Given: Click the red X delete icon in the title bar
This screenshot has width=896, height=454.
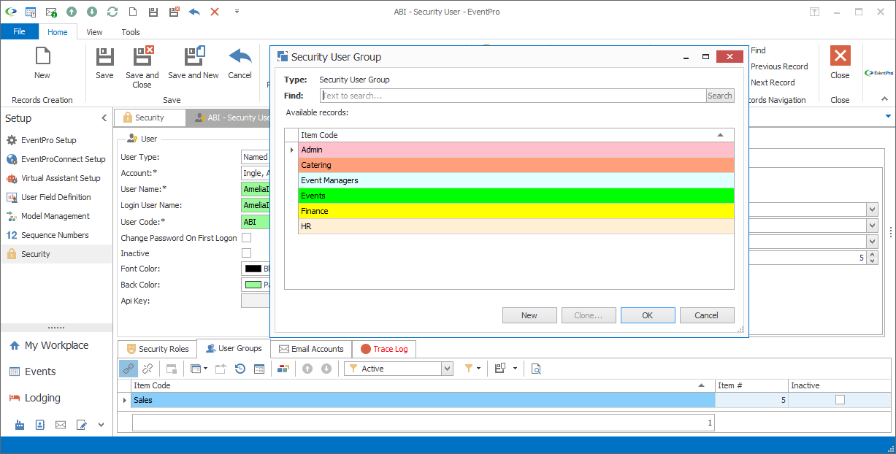Looking at the screenshot, I should pos(215,12).
